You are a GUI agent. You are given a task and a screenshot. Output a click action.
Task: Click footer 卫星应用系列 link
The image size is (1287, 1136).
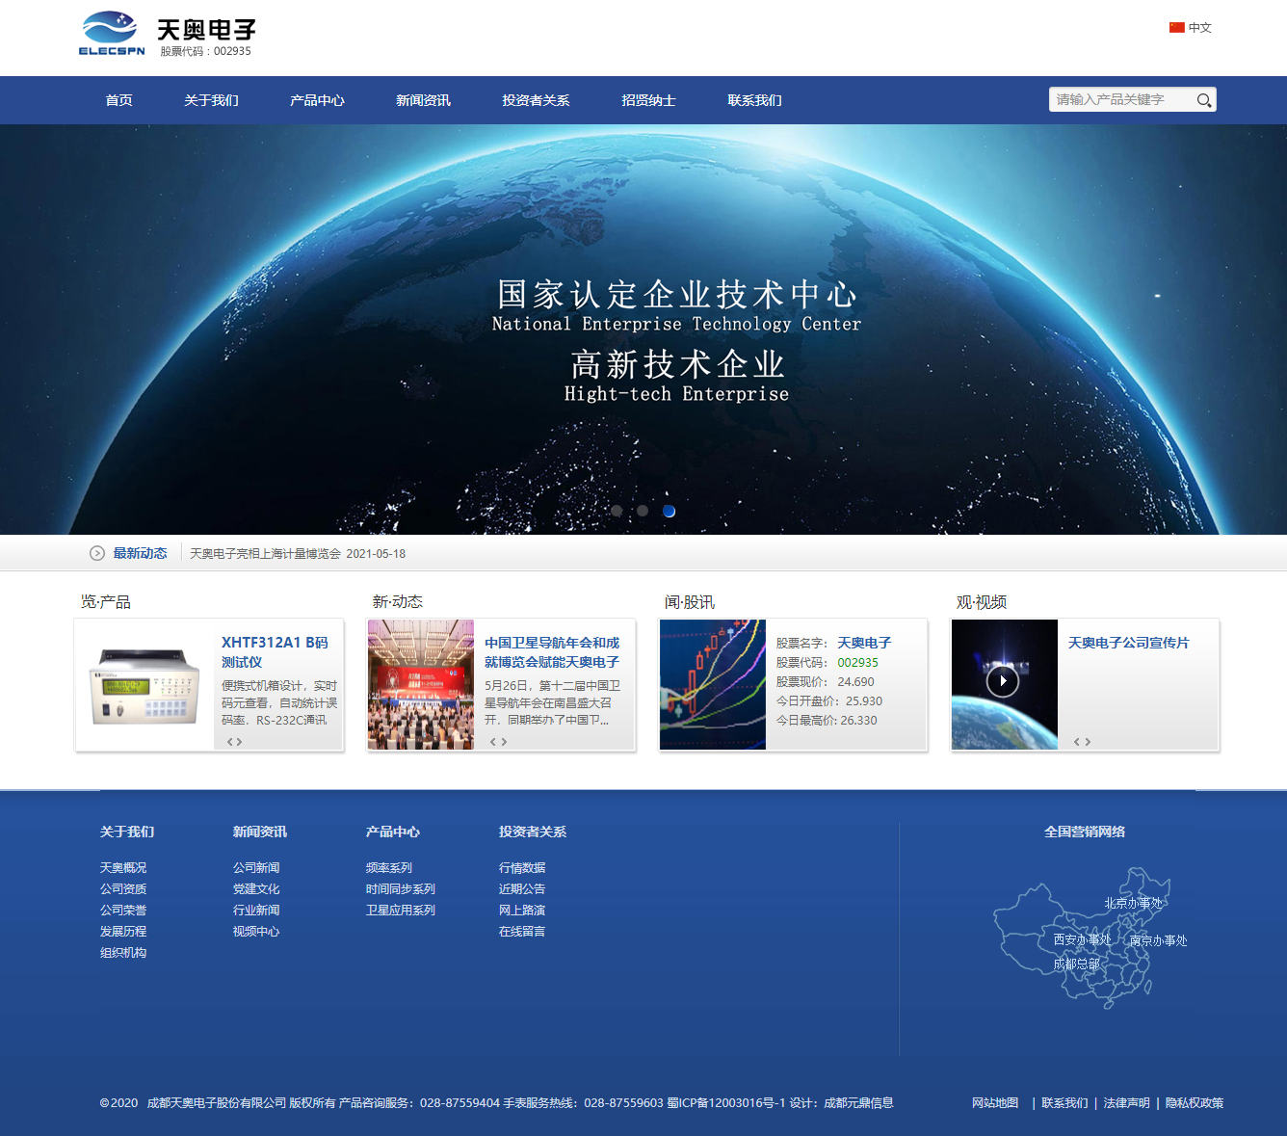pos(401,911)
